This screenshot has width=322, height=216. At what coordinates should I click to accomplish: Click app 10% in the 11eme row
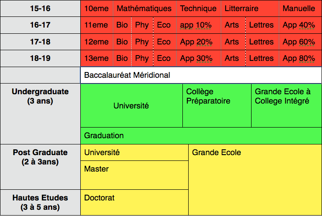pos(196,25)
